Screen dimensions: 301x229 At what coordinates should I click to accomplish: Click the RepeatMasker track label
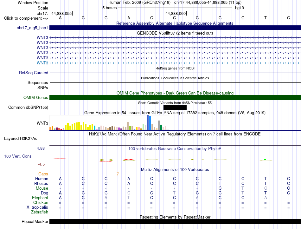click(35, 221)
